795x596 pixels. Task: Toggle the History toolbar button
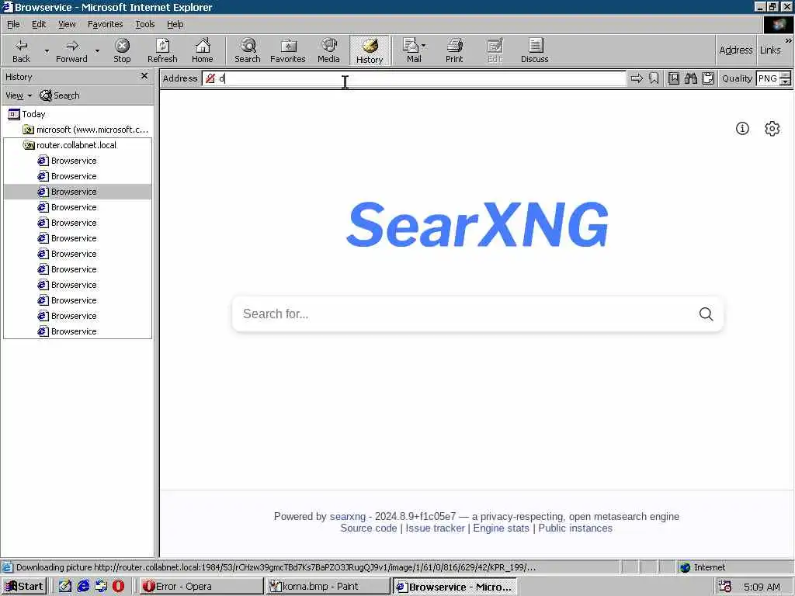(370, 50)
